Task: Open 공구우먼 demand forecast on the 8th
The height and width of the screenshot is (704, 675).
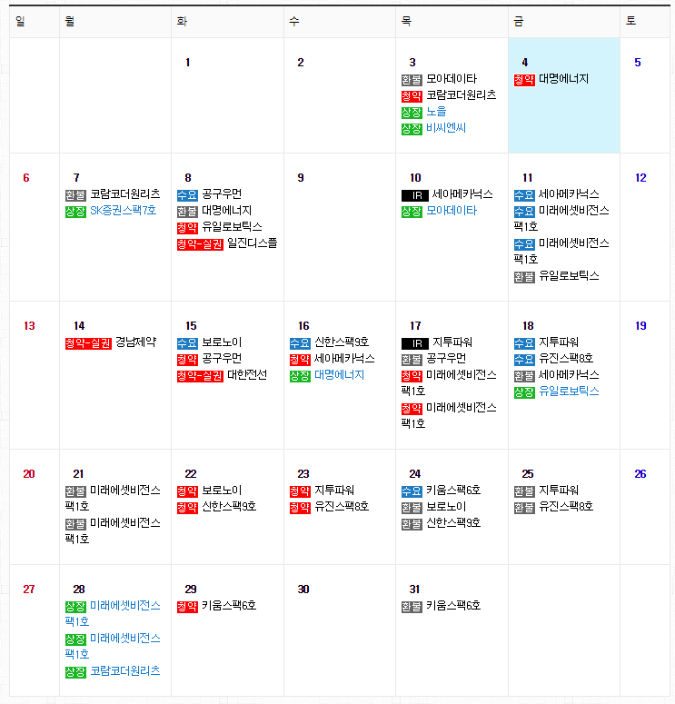Action: point(222,194)
